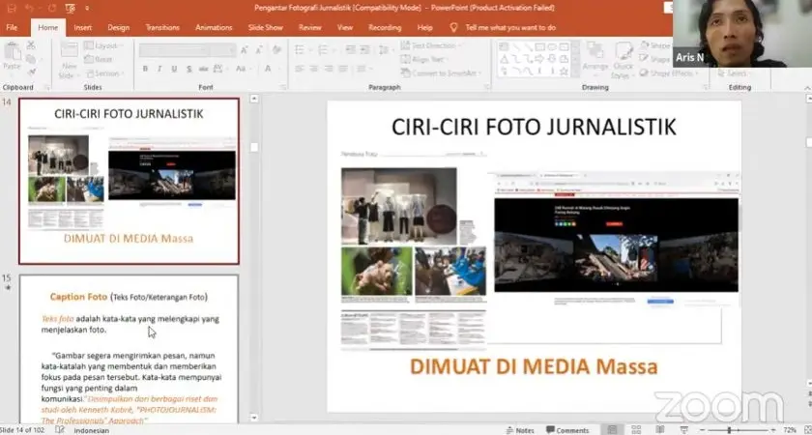Switch to the Animations tab

click(x=214, y=27)
